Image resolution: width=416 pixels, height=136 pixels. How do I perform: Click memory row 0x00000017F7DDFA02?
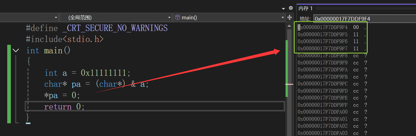[332, 126]
